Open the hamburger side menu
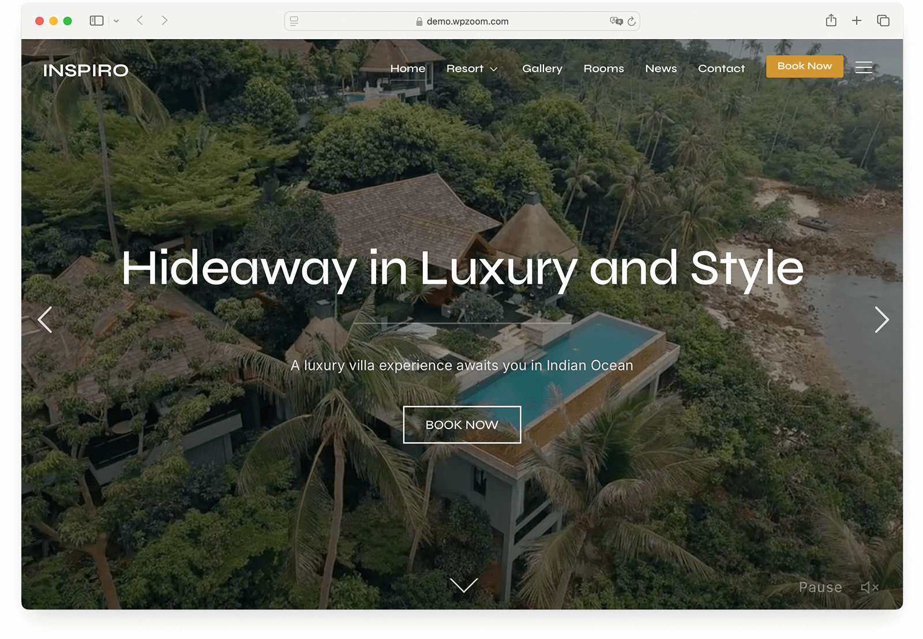 [x=863, y=67]
